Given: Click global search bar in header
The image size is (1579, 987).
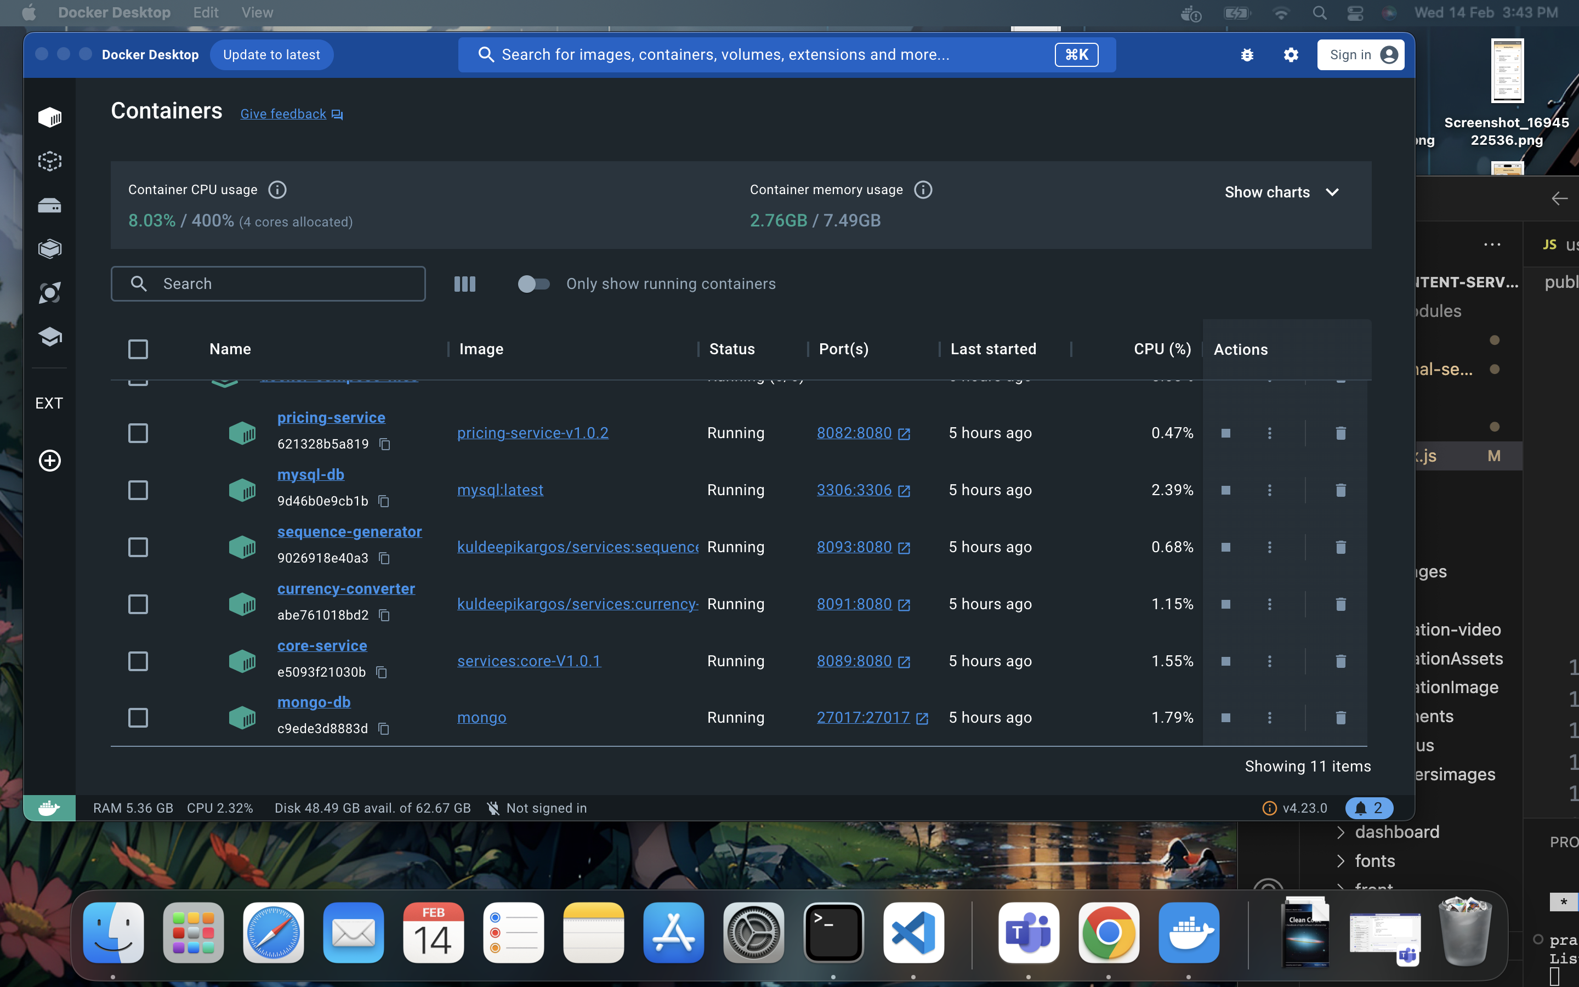Looking at the screenshot, I should (786, 55).
